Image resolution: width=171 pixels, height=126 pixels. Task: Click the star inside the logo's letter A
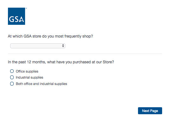[x=22, y=20]
